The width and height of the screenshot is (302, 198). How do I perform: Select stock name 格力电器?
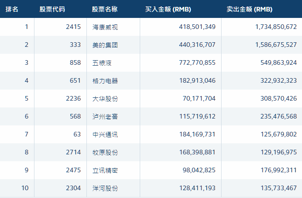(x=105, y=80)
